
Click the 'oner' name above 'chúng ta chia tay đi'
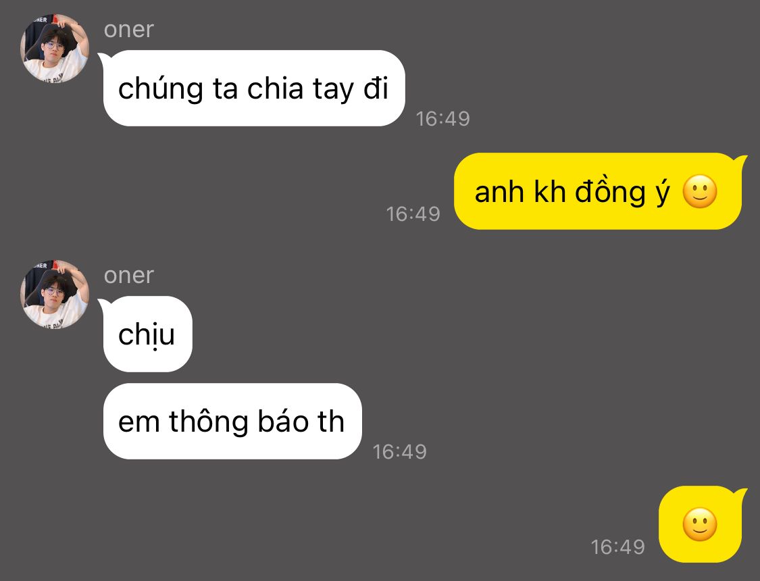point(128,30)
